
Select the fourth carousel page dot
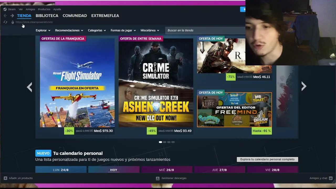173,142
